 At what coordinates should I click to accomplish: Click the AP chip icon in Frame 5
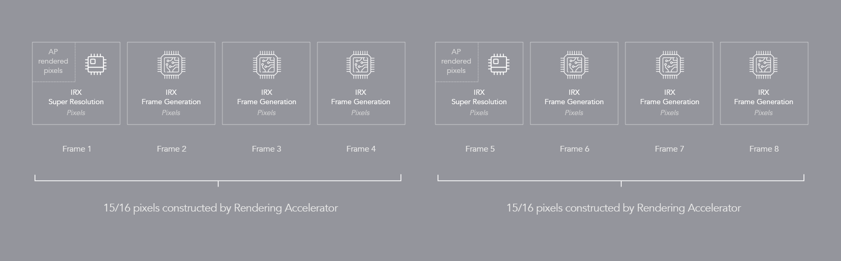tap(499, 64)
